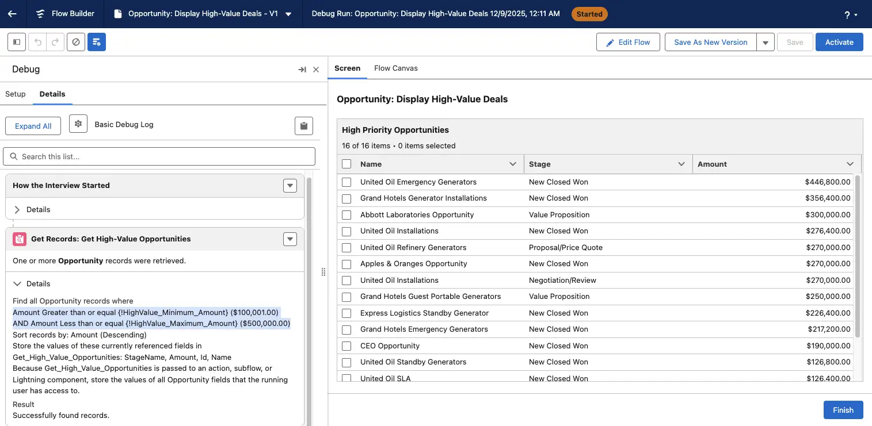The height and width of the screenshot is (426, 872).
Task: Select Grand Hotels Generator Installations checkbox
Action: [x=346, y=198]
